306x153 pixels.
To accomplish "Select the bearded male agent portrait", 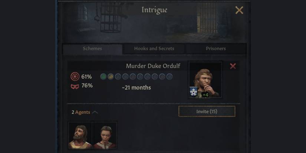I will click(x=80, y=135).
